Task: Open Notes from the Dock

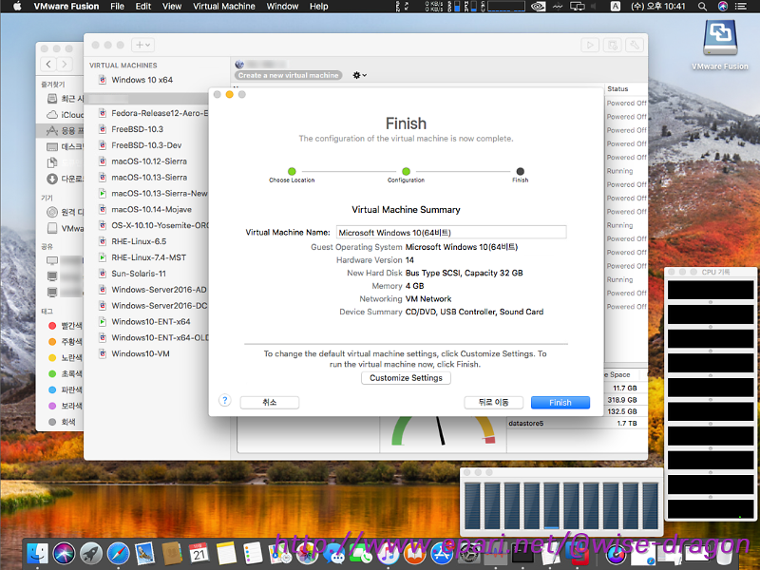Action: (x=226, y=554)
